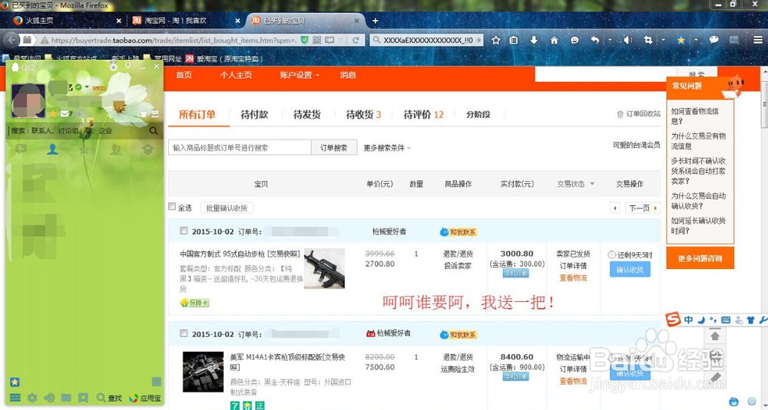Click 和我联系 for first order

458,232
